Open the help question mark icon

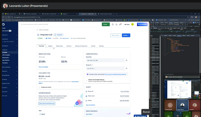pyautogui.click(x=113, y=24)
